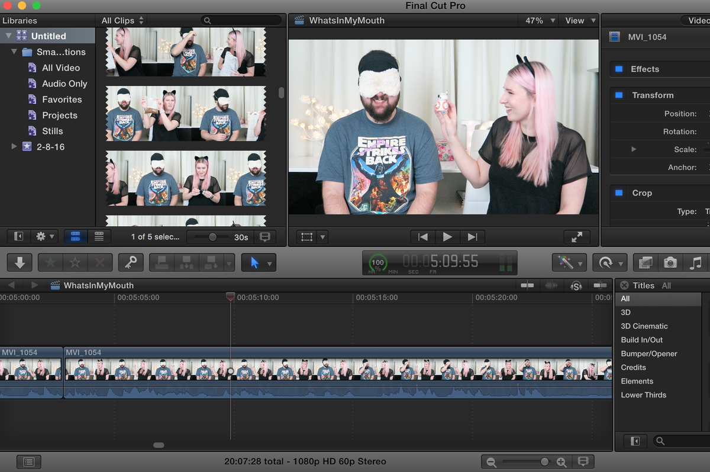Open the edit-mode dropdown next to Append
This screenshot has height=472, width=710.
point(229,263)
